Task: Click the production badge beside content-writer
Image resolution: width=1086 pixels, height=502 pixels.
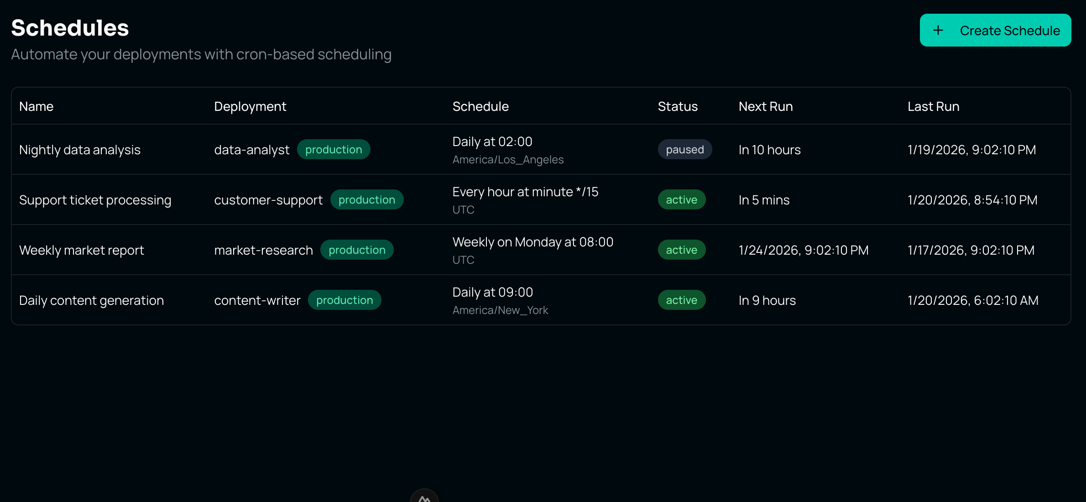Action: [x=345, y=300]
